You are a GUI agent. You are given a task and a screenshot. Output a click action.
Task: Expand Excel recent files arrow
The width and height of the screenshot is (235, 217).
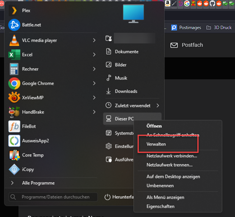(x=94, y=55)
